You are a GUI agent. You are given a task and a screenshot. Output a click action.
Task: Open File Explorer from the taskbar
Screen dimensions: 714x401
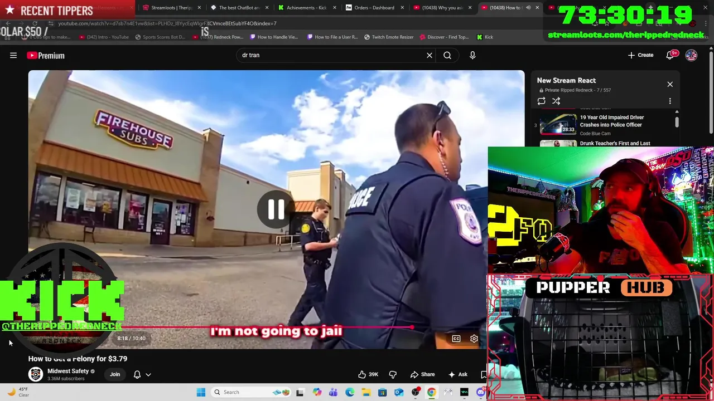click(366, 392)
